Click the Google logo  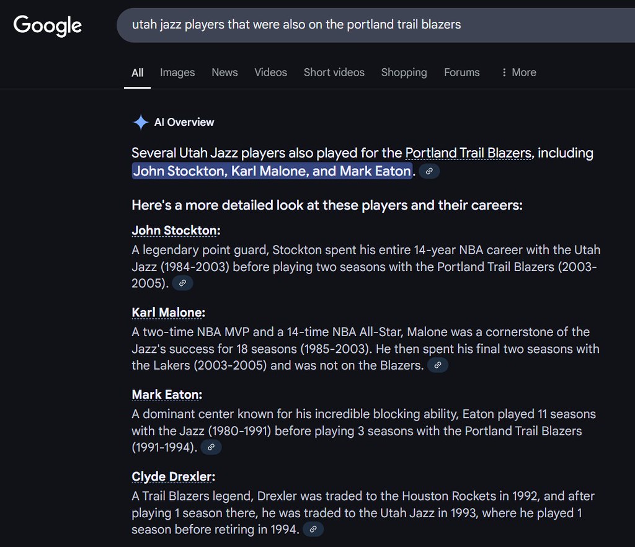coord(48,25)
